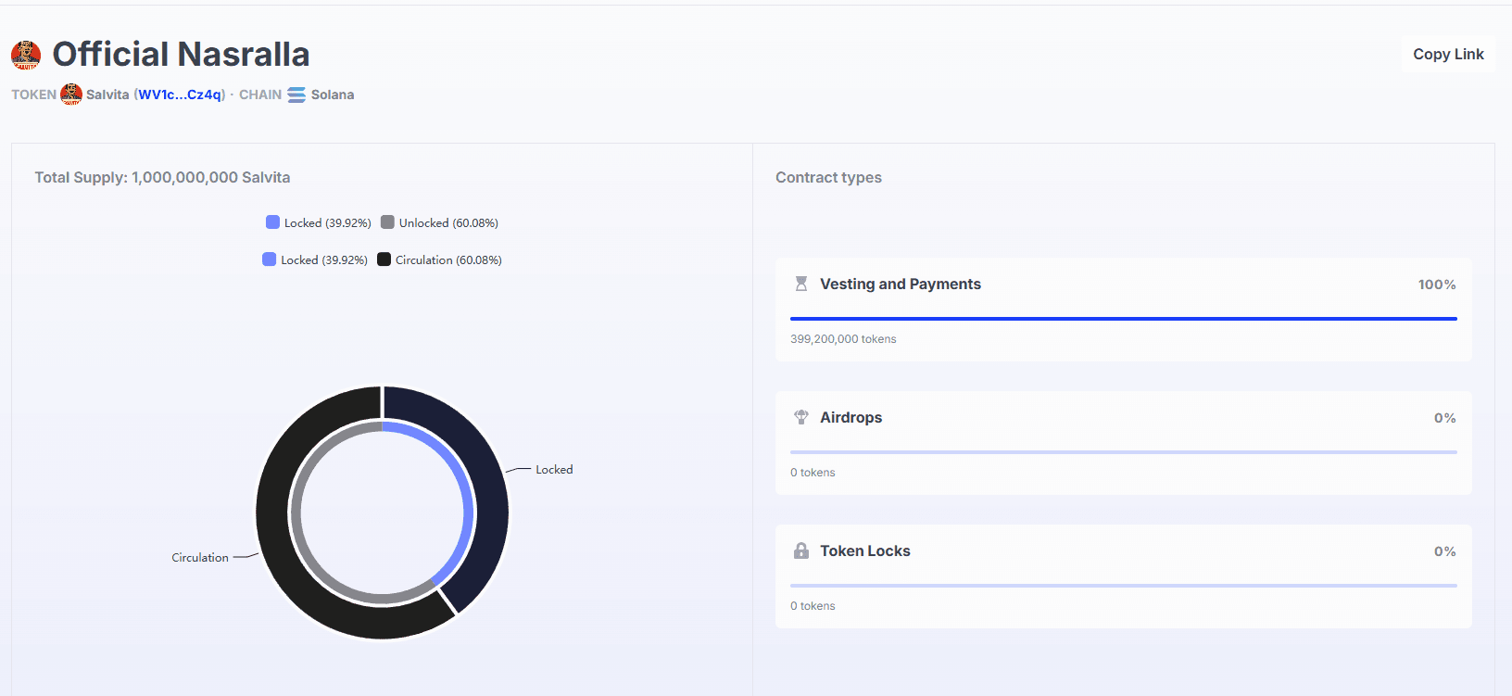The image size is (1512, 696).
Task: Click the Token Locks padlock icon
Action: click(x=801, y=551)
